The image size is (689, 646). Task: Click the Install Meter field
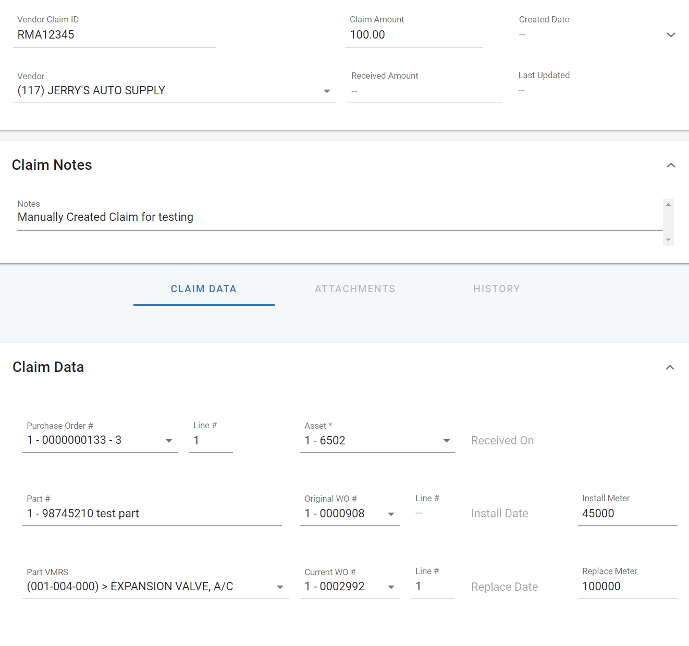(627, 514)
